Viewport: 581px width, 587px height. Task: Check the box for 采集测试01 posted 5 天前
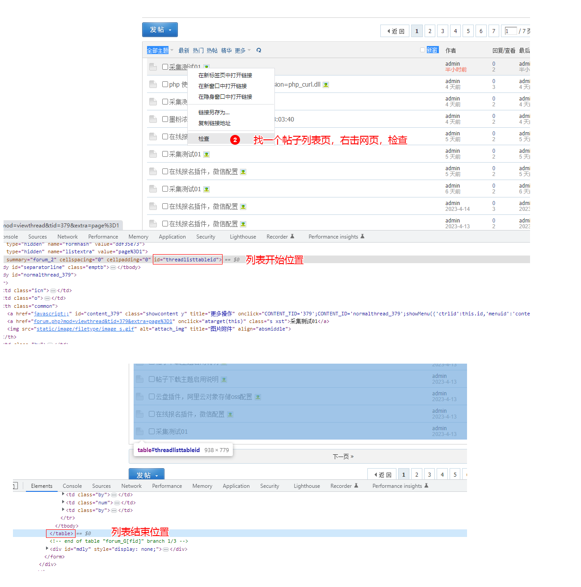coord(165,154)
